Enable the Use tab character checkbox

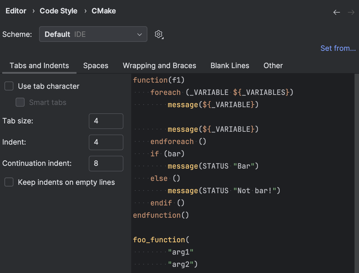[9, 86]
